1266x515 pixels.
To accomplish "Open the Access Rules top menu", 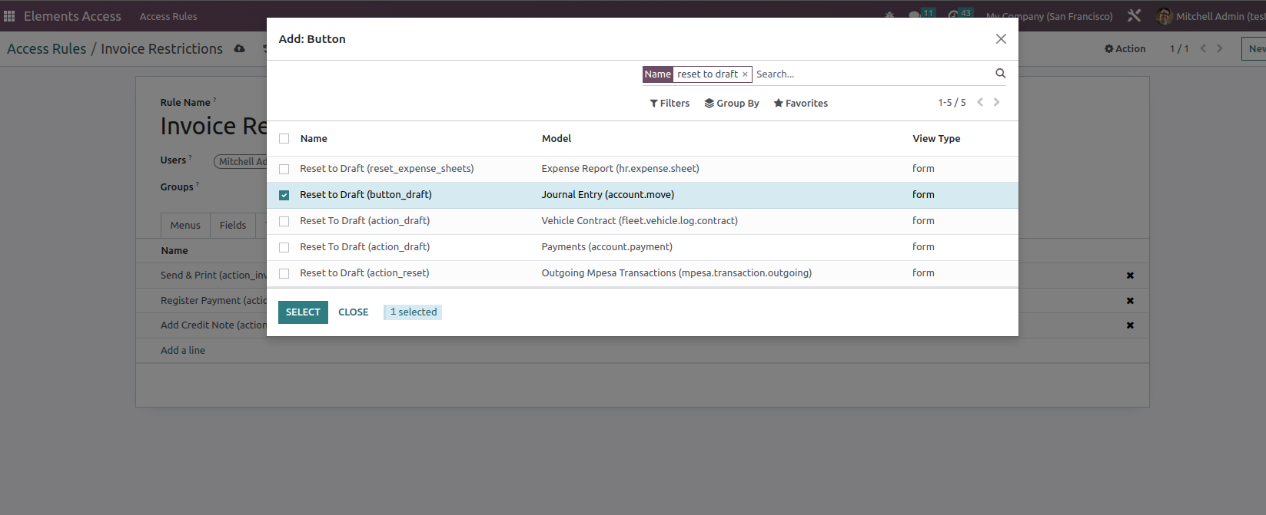I will pos(168,16).
